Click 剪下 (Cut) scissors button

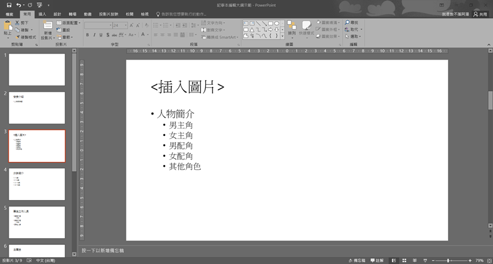point(22,23)
